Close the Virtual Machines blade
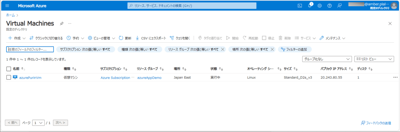 390,23
